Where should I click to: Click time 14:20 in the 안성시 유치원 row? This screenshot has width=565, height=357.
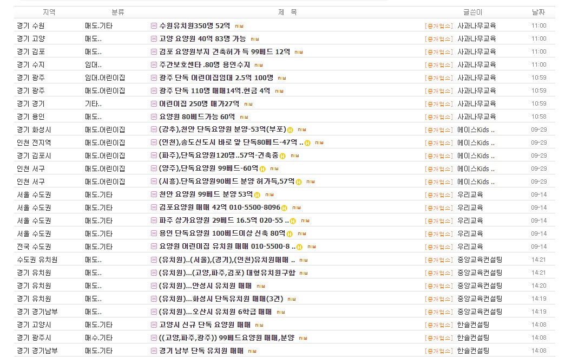pyautogui.click(x=538, y=285)
